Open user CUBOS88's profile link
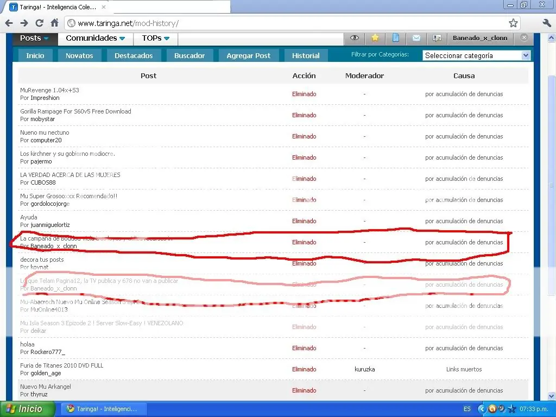The width and height of the screenshot is (556, 417). [43, 182]
